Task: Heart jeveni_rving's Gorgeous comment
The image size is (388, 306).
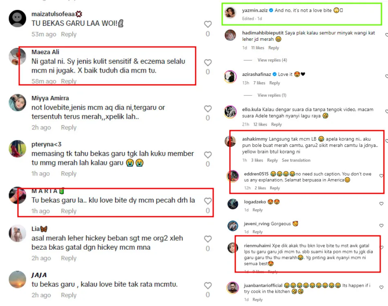Action: tap(381, 226)
